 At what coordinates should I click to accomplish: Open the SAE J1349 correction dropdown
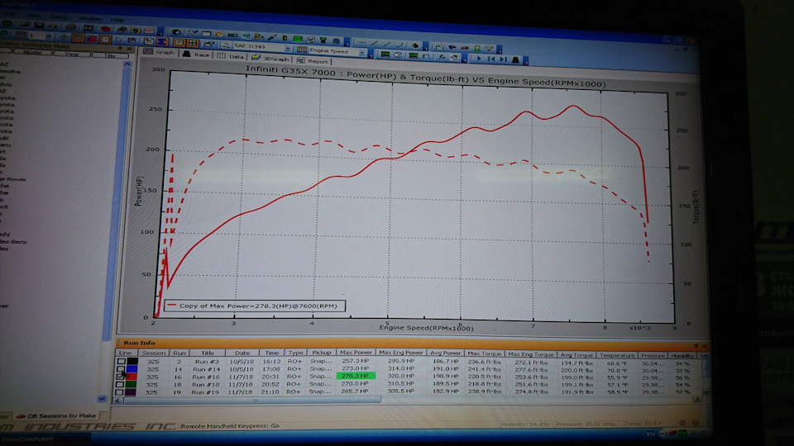click(x=288, y=49)
